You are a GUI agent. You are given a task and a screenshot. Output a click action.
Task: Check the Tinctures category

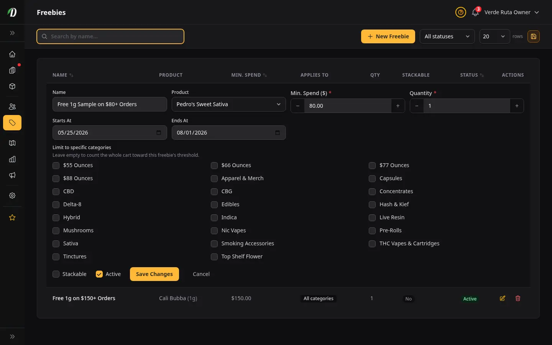[56, 257]
